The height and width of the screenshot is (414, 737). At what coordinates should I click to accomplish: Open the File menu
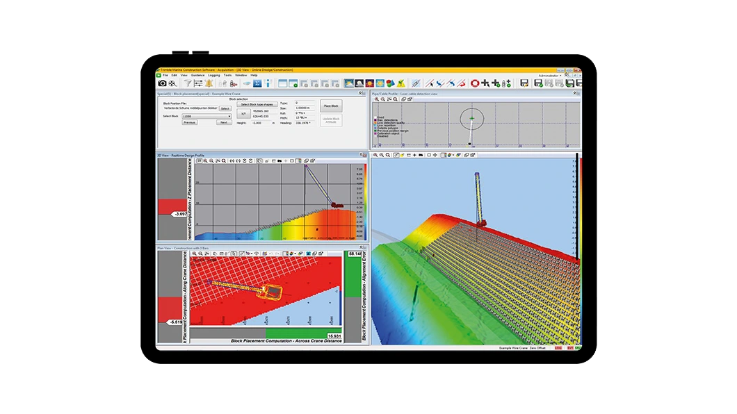(165, 75)
